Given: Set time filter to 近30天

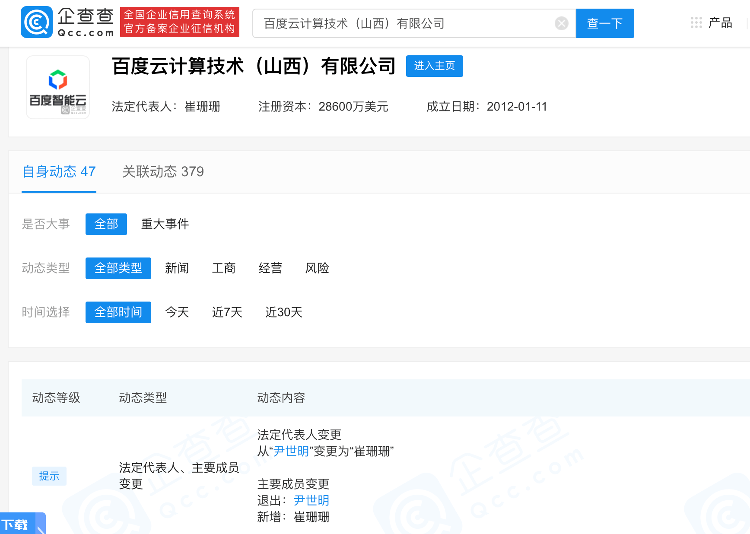Looking at the screenshot, I should 283,312.
